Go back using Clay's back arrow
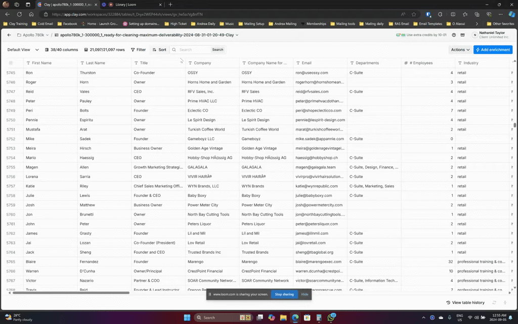518x324 pixels. point(9,35)
